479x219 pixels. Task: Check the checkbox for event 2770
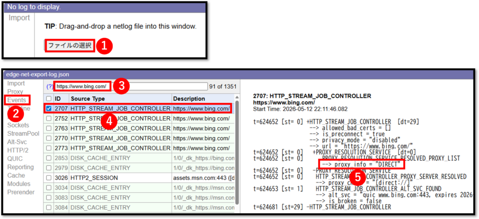tap(49, 138)
